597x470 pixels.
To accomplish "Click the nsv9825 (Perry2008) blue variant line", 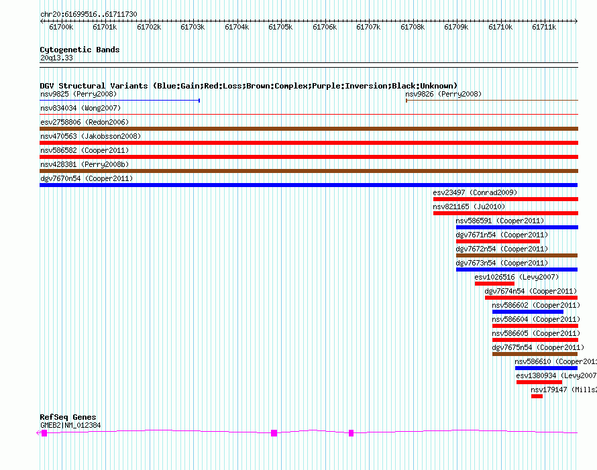I will (119, 101).
